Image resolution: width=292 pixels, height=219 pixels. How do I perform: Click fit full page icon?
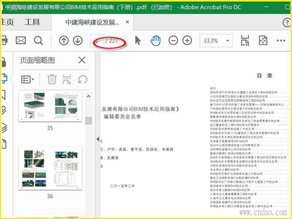tap(263, 41)
